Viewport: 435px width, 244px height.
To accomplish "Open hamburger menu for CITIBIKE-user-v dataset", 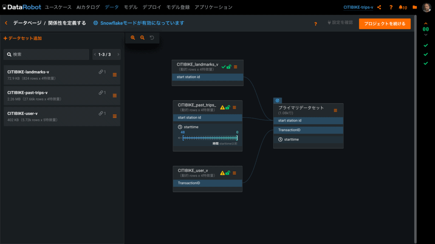I will (x=114, y=116).
